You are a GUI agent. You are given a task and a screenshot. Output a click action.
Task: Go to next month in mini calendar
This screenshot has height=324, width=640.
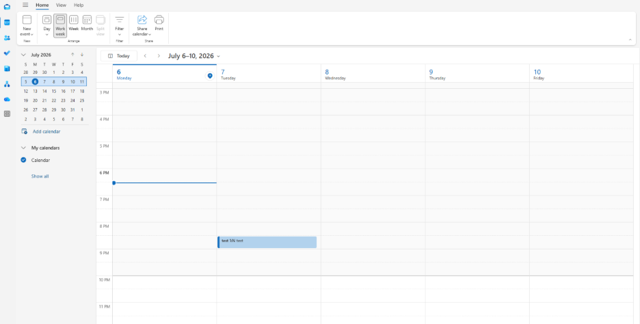coord(81,55)
